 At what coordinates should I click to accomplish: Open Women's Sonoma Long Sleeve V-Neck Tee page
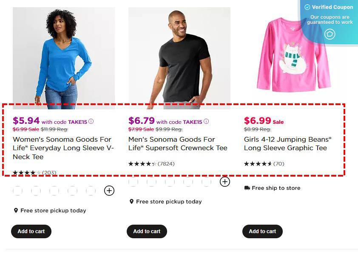(x=63, y=147)
